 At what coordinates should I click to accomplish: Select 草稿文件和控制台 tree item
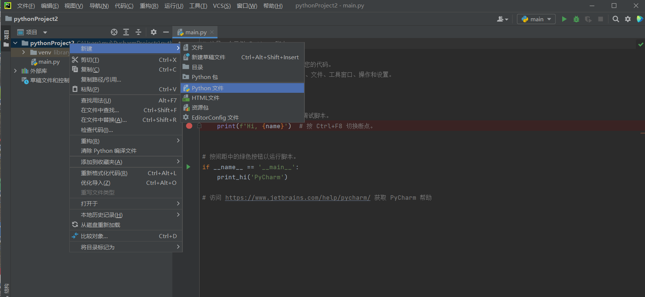46,80
